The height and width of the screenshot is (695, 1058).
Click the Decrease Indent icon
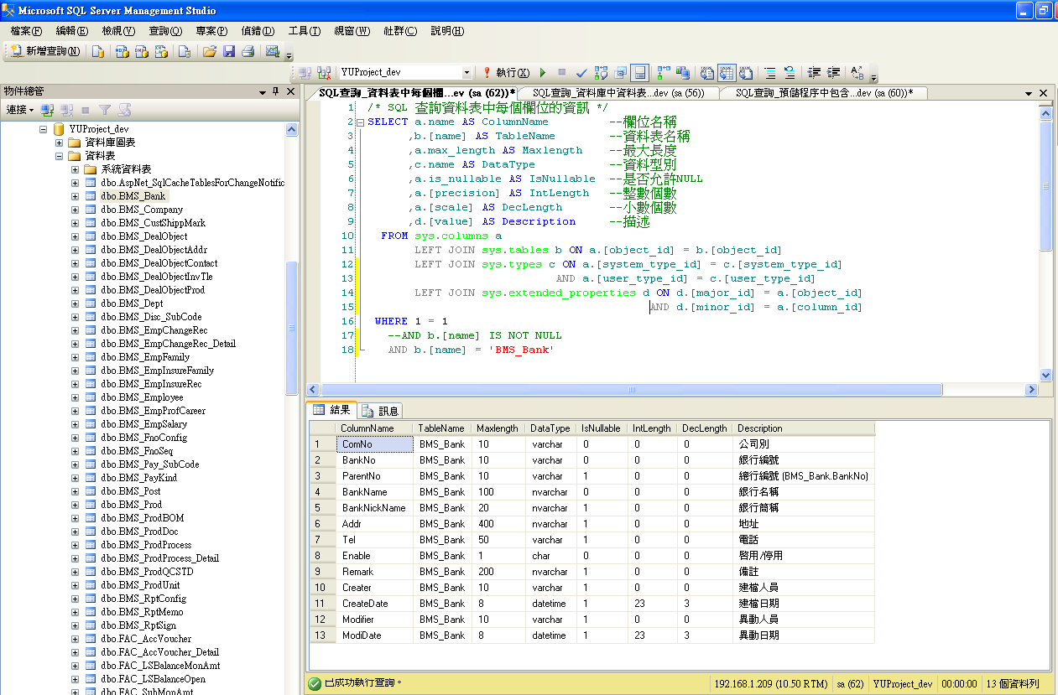(x=814, y=73)
